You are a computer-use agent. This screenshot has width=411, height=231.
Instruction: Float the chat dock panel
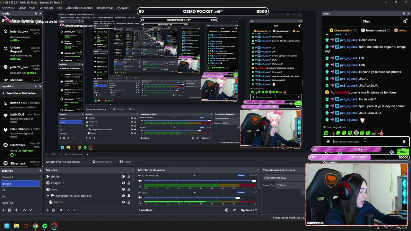click(x=404, y=13)
